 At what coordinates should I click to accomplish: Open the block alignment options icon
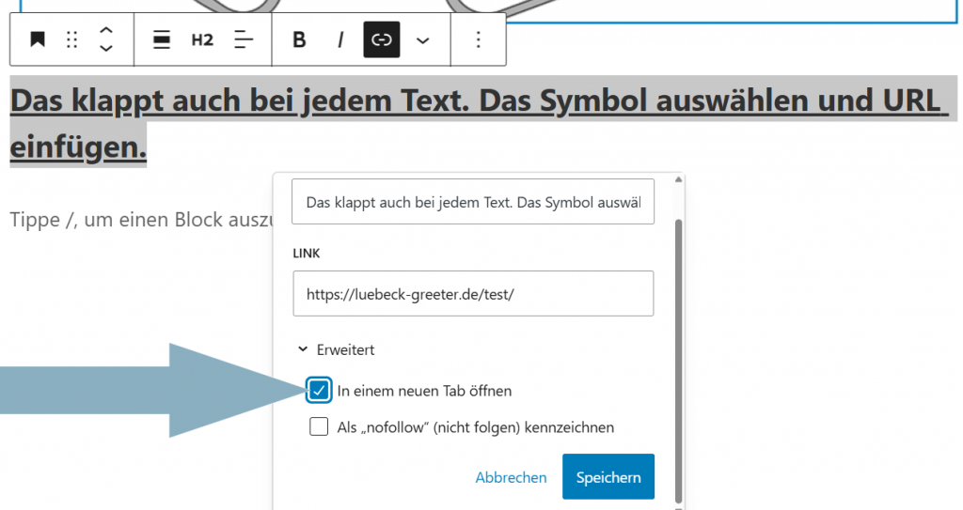(161, 39)
